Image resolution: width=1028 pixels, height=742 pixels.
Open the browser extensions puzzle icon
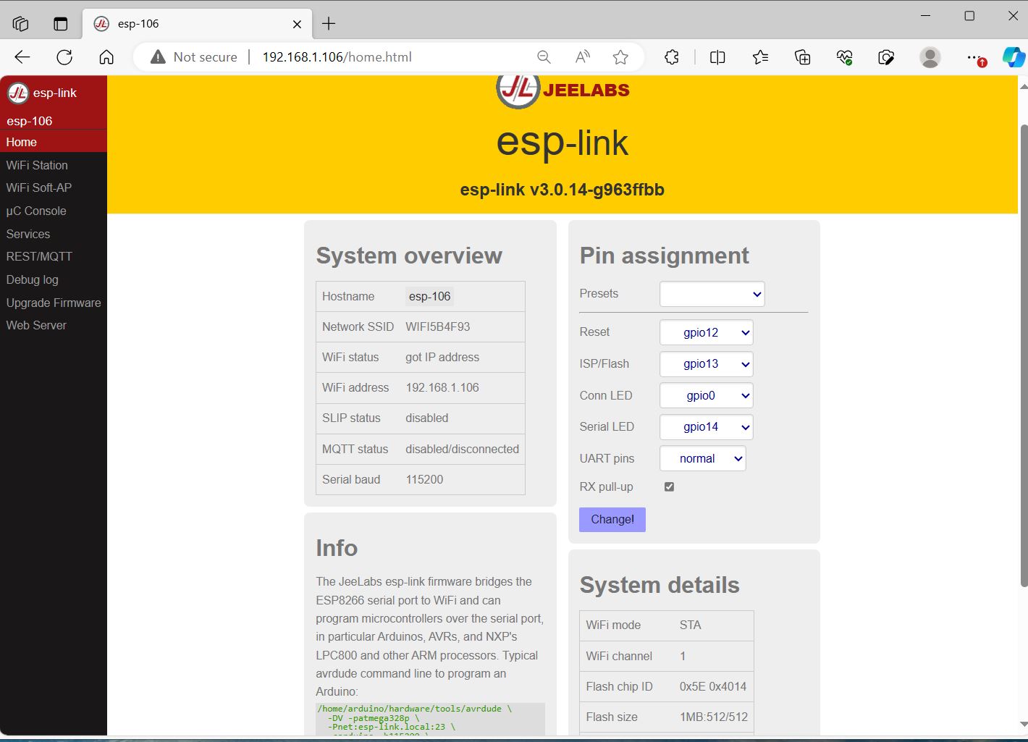coord(672,57)
